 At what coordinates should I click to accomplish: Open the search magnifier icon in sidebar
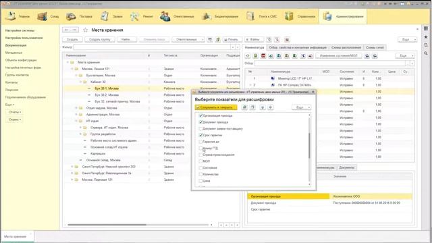(426, 53)
